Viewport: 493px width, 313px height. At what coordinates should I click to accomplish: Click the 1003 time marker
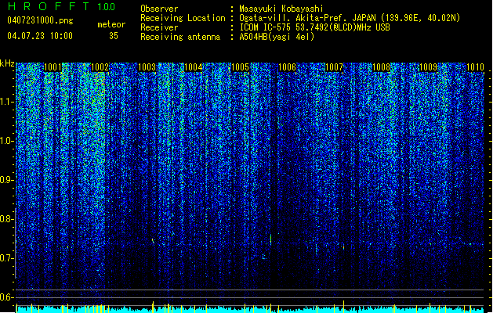click(x=147, y=67)
